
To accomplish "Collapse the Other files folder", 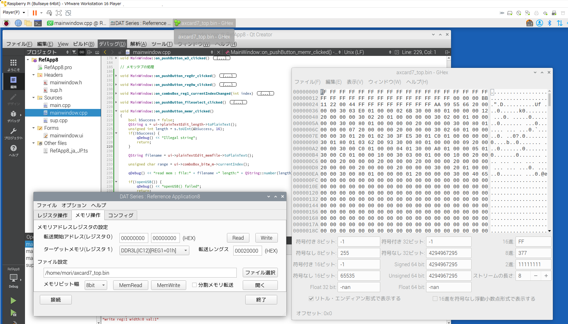I will pos(34,143).
